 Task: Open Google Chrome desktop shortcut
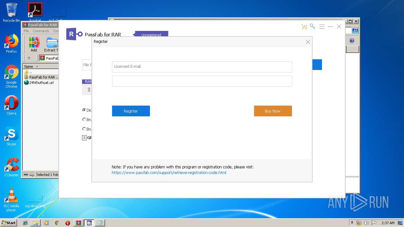click(11, 77)
